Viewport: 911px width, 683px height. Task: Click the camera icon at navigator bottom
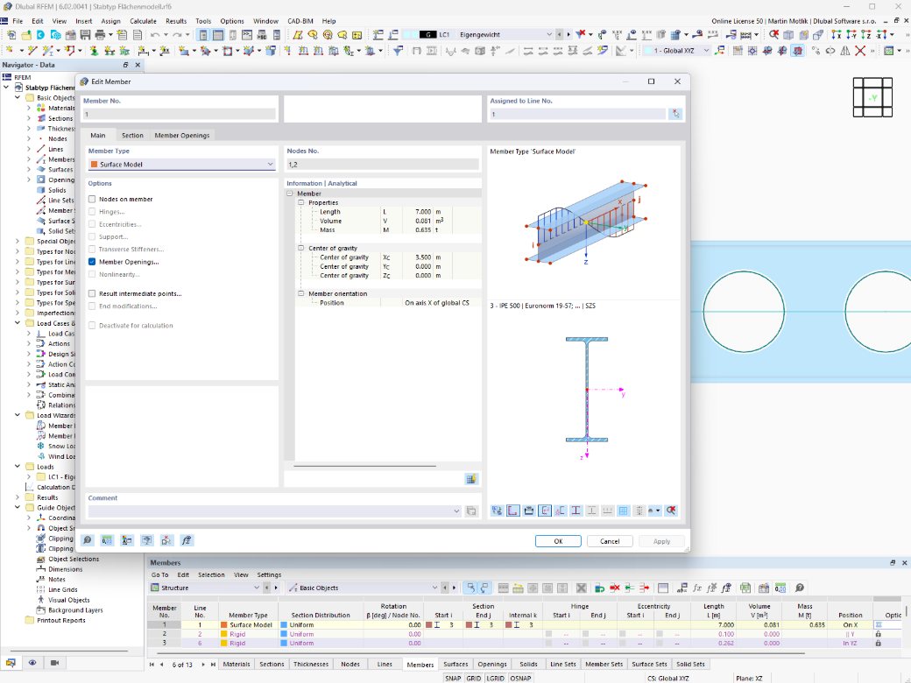tap(54, 663)
